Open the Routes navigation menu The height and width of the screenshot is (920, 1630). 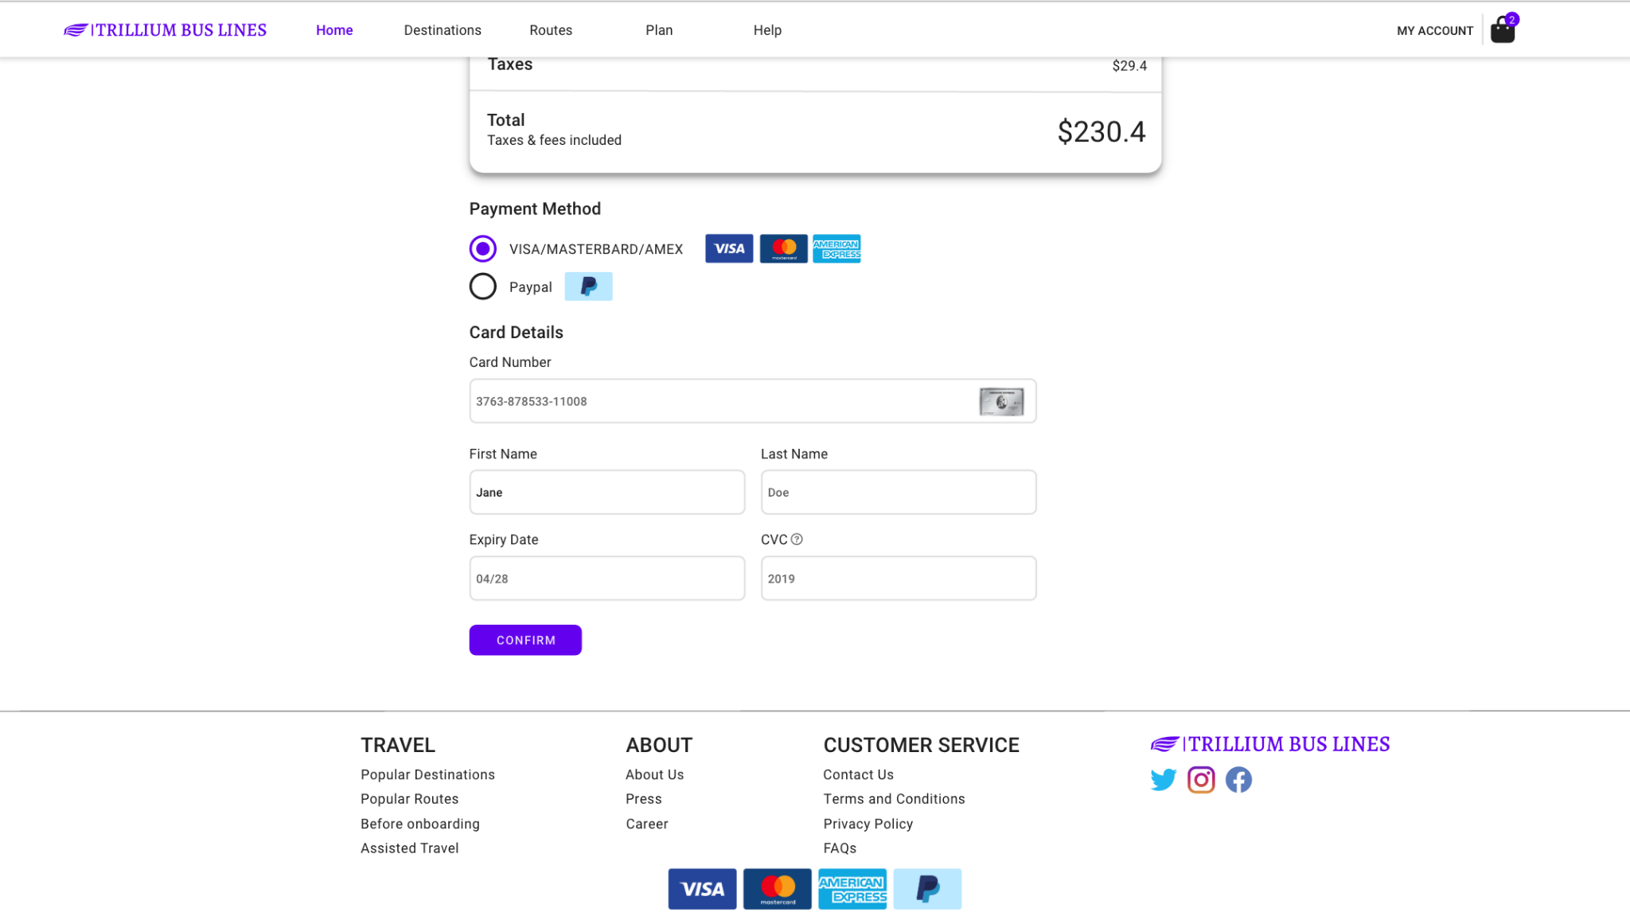click(x=550, y=29)
